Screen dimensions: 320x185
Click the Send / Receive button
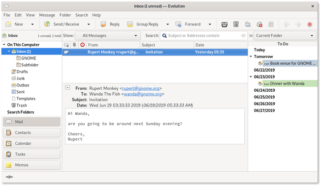(62, 24)
